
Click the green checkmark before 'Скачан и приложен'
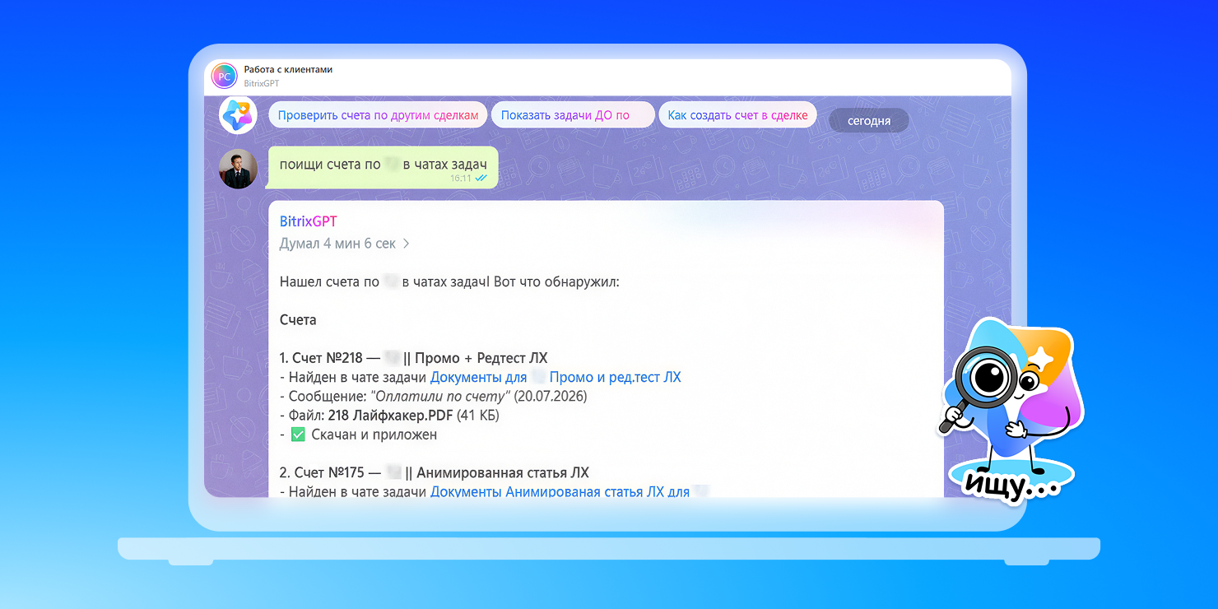(298, 435)
